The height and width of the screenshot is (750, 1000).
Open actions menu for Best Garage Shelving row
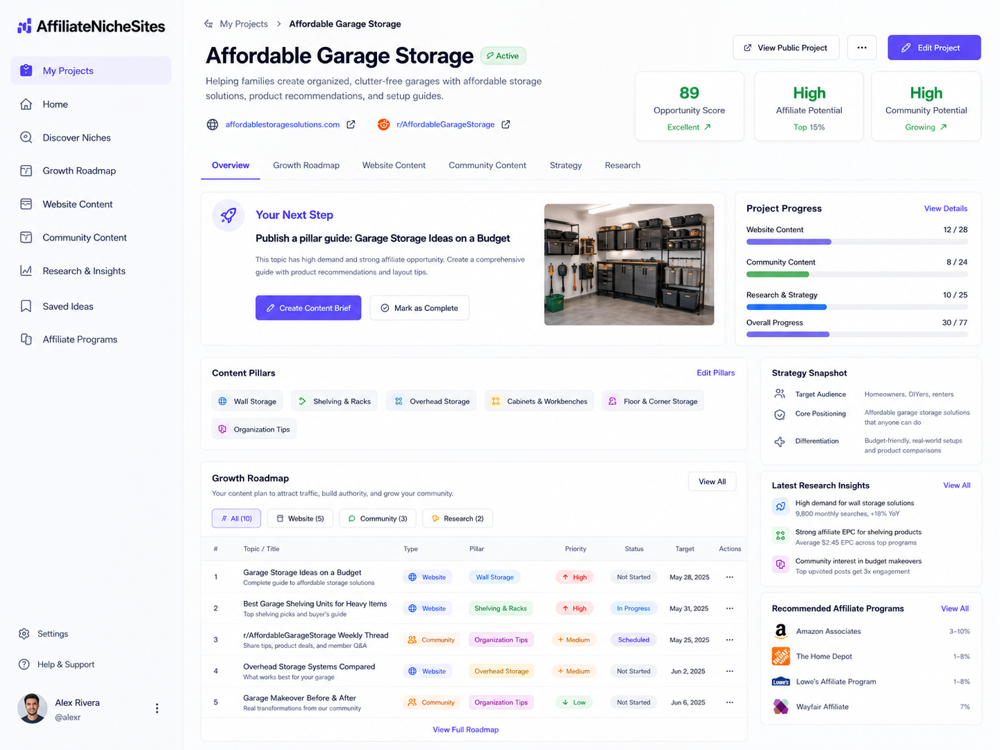click(729, 608)
